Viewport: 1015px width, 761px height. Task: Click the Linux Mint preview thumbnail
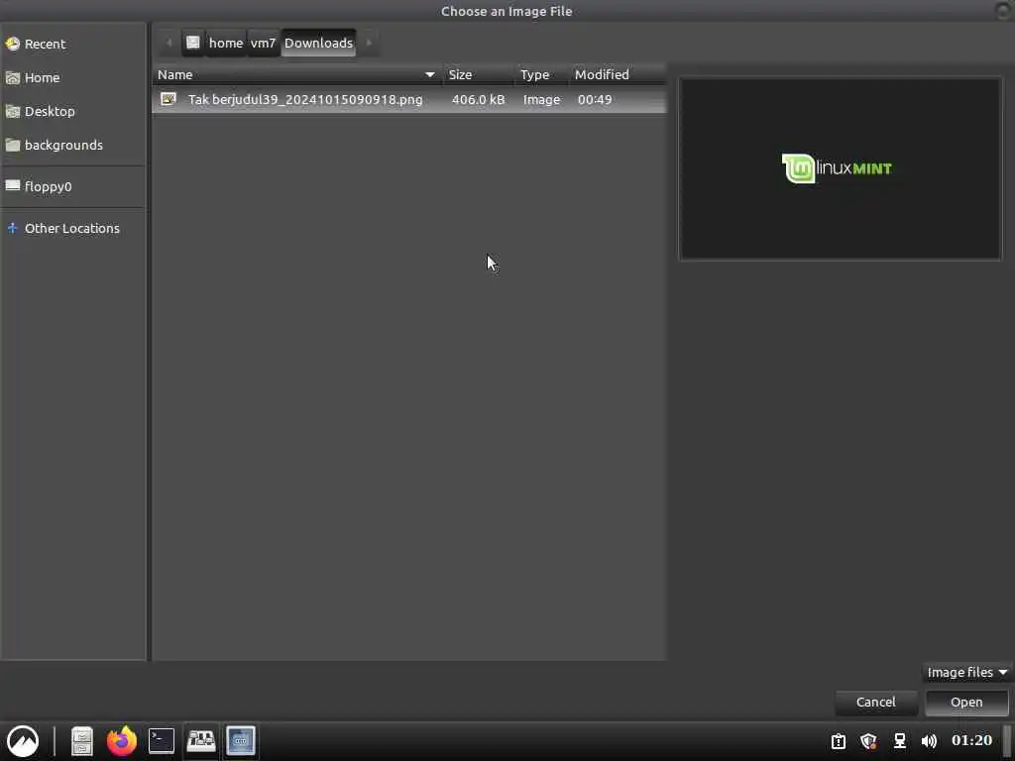[x=841, y=168]
